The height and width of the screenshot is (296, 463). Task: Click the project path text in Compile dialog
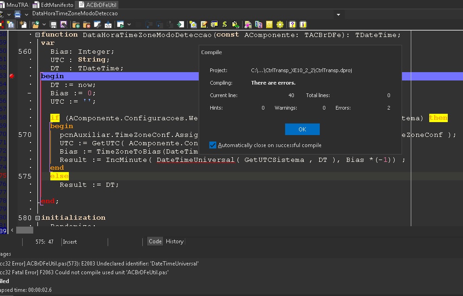tap(301, 70)
